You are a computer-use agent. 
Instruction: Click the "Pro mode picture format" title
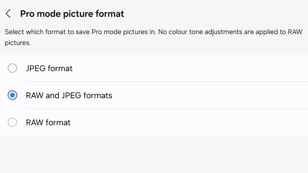pyautogui.click(x=72, y=14)
